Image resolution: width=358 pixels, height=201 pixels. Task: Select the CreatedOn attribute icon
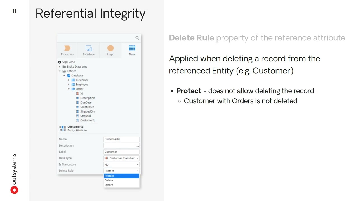coord(77,107)
